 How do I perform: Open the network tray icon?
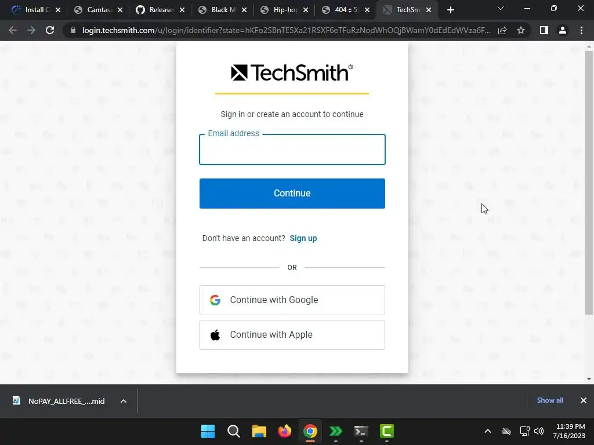pyautogui.click(x=524, y=431)
